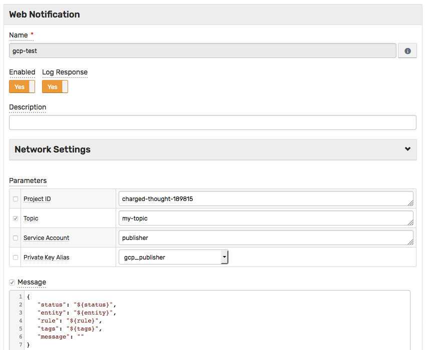
Task: Click the Log Response label
Action: point(65,72)
